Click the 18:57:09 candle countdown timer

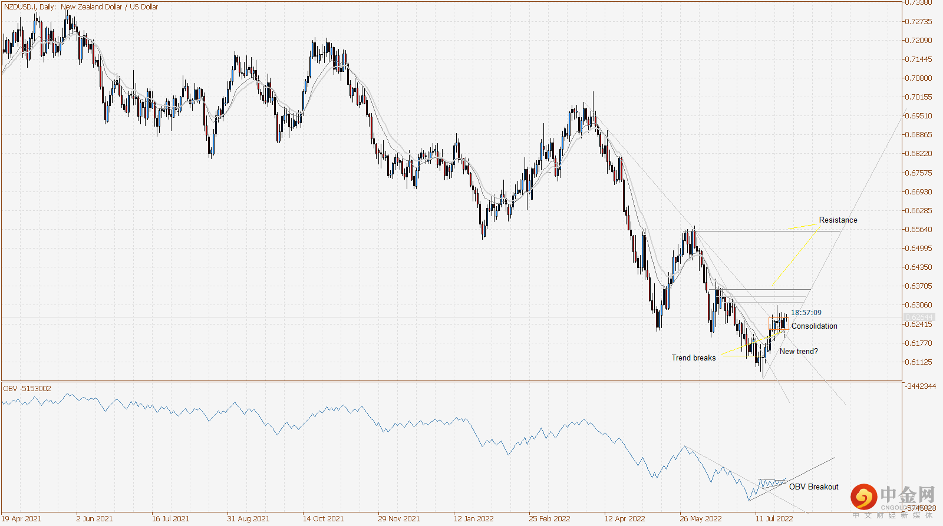[806, 313]
